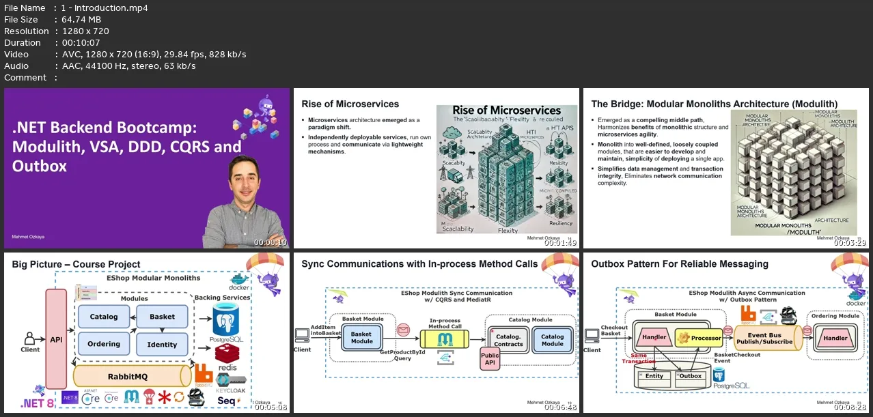Click the duration value '00:10:07'
The height and width of the screenshot is (417, 873).
coord(82,42)
